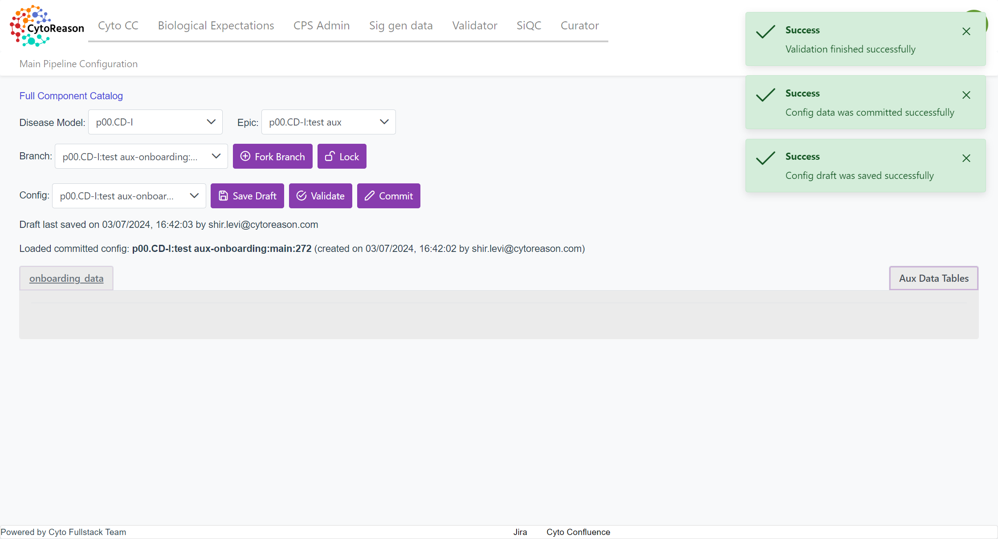
Task: Expand the Branch dropdown list
Action: click(x=141, y=157)
